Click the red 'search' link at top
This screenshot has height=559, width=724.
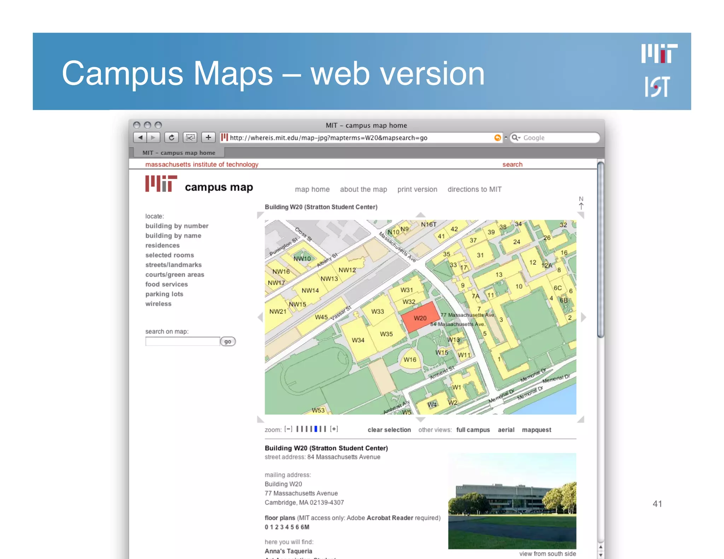[x=512, y=164]
